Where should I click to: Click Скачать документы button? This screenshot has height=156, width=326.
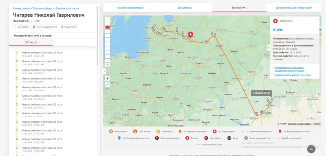(x=45, y=27)
